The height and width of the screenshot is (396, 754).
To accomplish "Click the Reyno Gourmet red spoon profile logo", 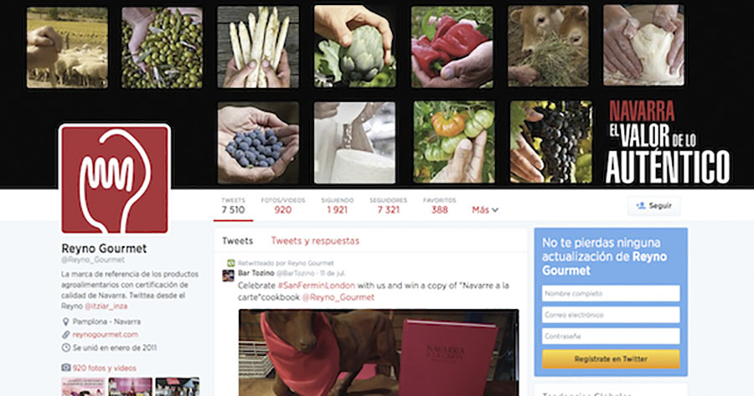I will pyautogui.click(x=115, y=180).
